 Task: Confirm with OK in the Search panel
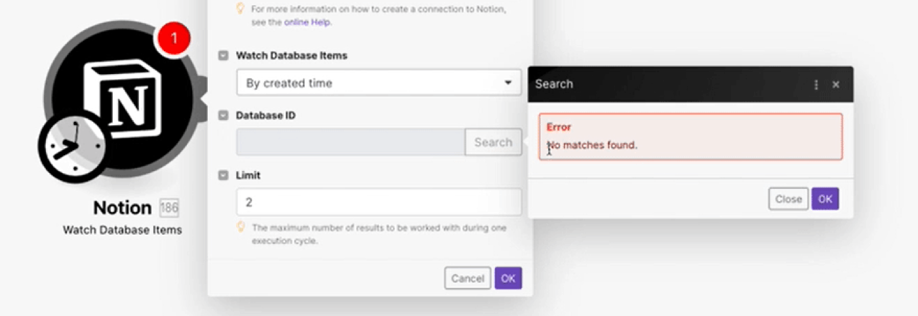click(x=825, y=199)
